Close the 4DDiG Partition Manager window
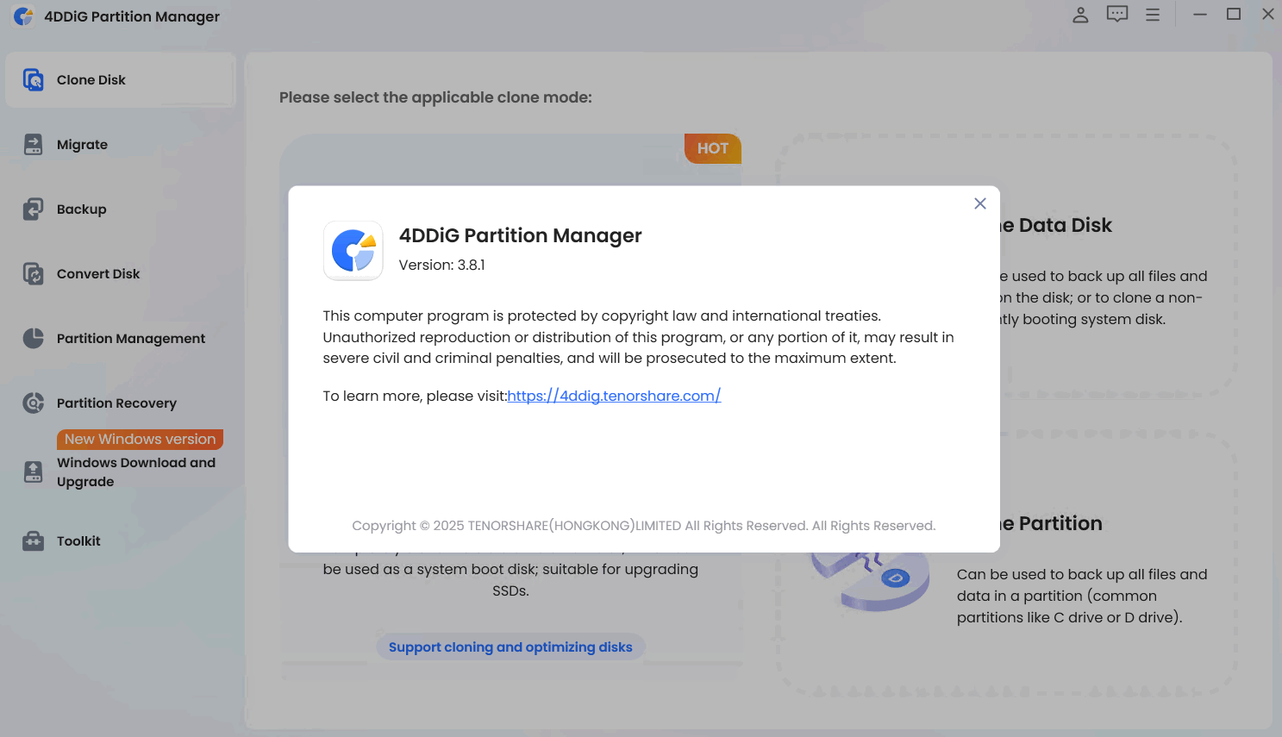This screenshot has width=1282, height=737. pos(1268,15)
